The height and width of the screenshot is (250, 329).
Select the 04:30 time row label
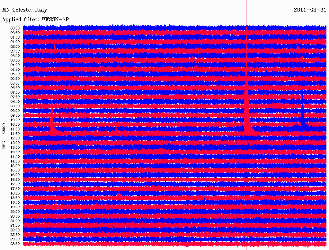click(x=15, y=69)
